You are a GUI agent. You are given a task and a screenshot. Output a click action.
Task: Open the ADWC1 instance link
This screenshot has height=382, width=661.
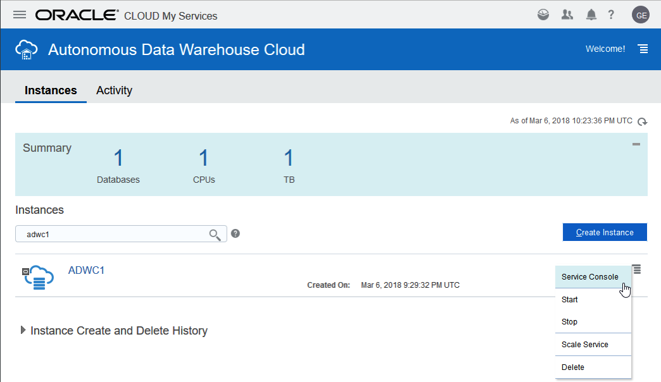click(86, 270)
